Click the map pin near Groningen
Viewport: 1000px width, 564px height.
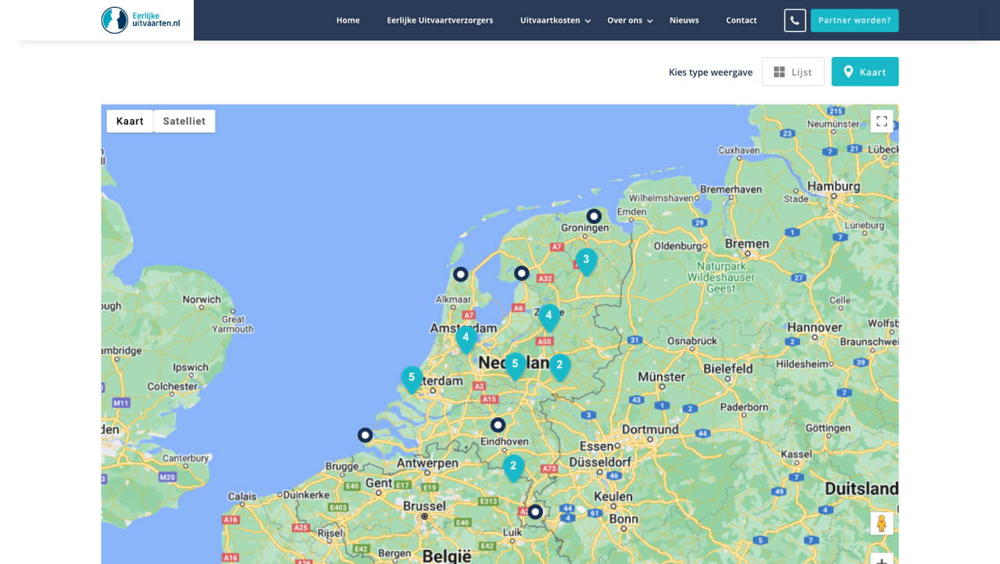pos(594,216)
